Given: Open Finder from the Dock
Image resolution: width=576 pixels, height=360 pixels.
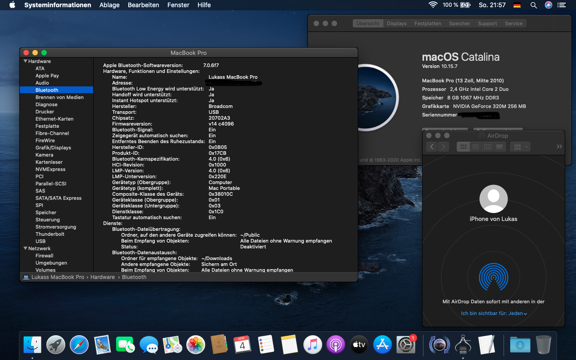Looking at the screenshot, I should 32,345.
